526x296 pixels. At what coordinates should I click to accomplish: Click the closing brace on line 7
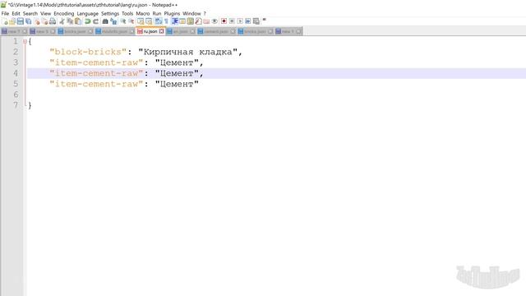tap(30, 105)
